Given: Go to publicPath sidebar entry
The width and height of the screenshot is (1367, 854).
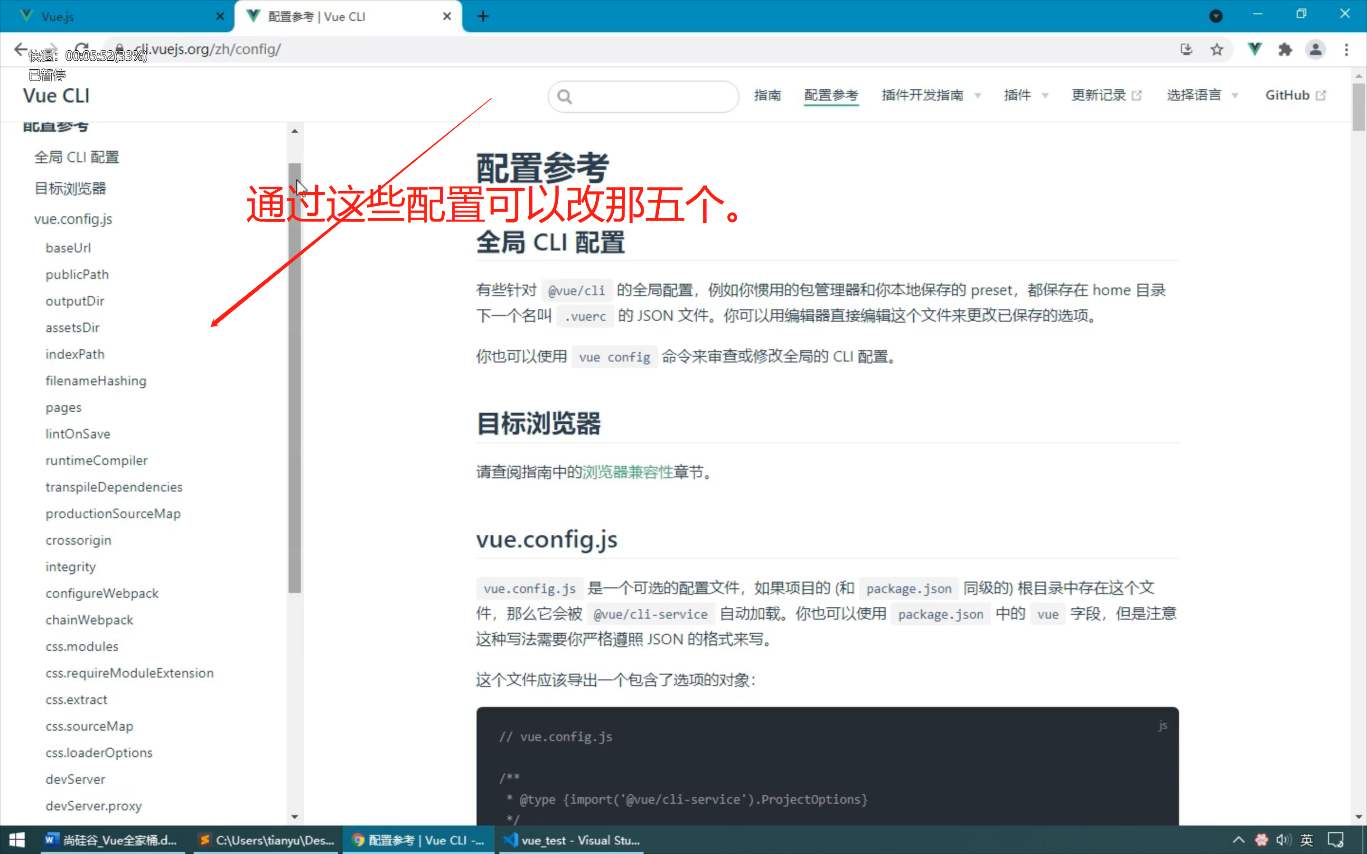Looking at the screenshot, I should [77, 275].
